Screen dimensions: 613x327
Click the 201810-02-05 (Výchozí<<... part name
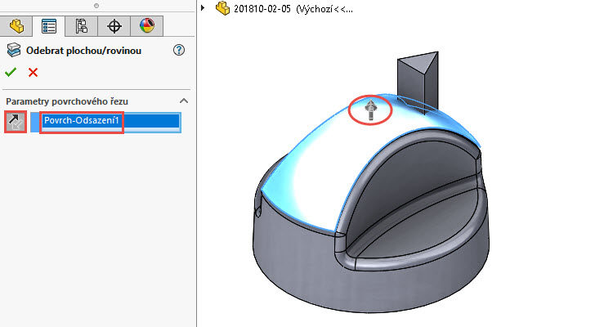(x=293, y=9)
